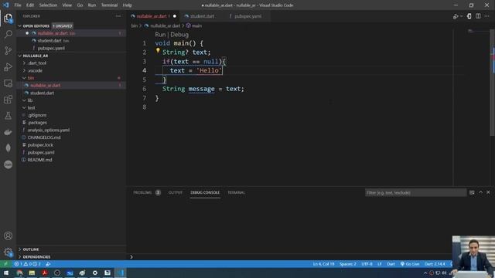Screen dimensions: 495x278
Task: Click the lightbulb quick fix icon
Action: [158, 50]
